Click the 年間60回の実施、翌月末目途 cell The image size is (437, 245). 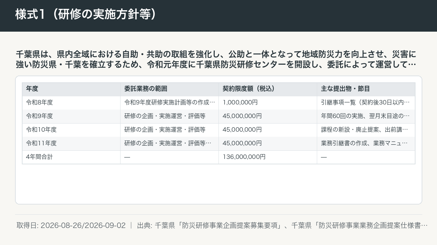click(x=366, y=116)
